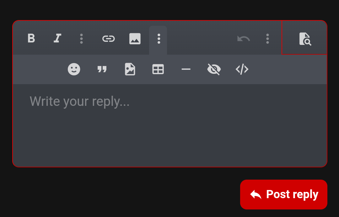
Task: Insert spoiler with crossed-eye icon
Action: coord(214,69)
